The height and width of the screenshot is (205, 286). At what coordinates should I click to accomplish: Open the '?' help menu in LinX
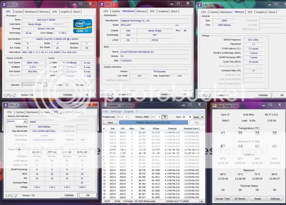137,111
